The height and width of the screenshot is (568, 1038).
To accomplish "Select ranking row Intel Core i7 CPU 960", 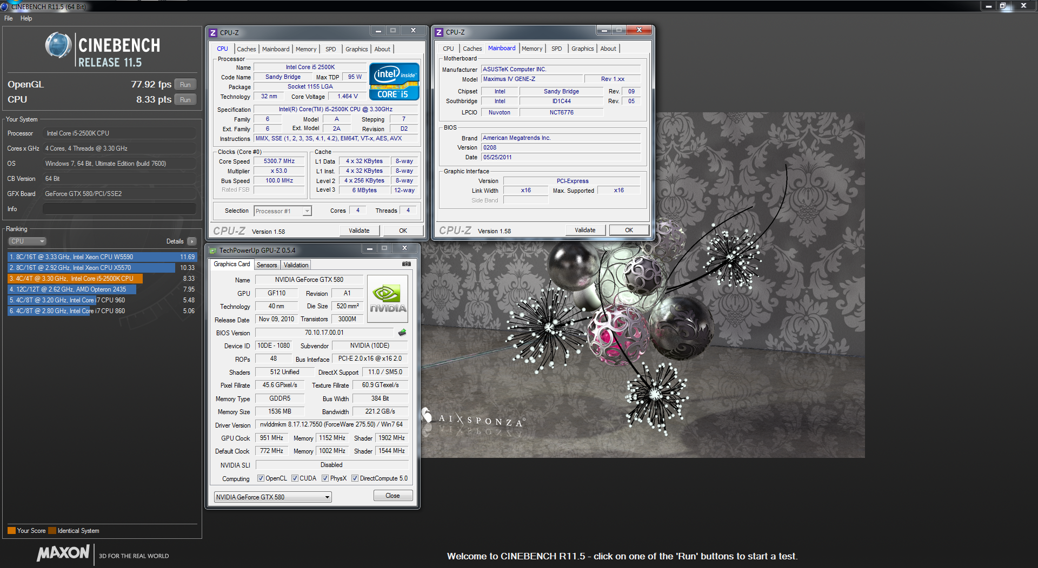I will [x=102, y=300].
